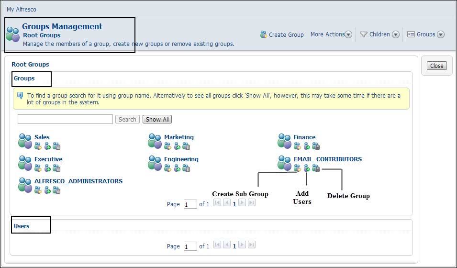Click the Sales group people icon
Screen dimensions: 457x268
point(25,141)
